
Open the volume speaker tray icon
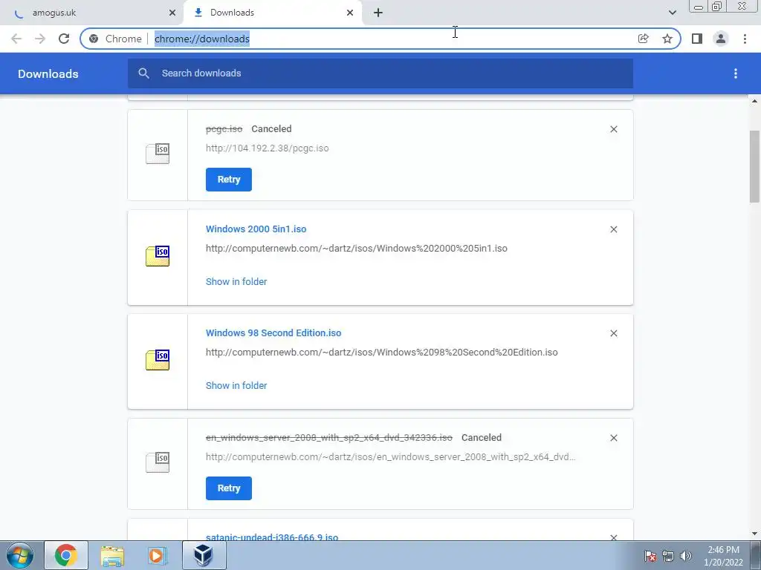685,556
